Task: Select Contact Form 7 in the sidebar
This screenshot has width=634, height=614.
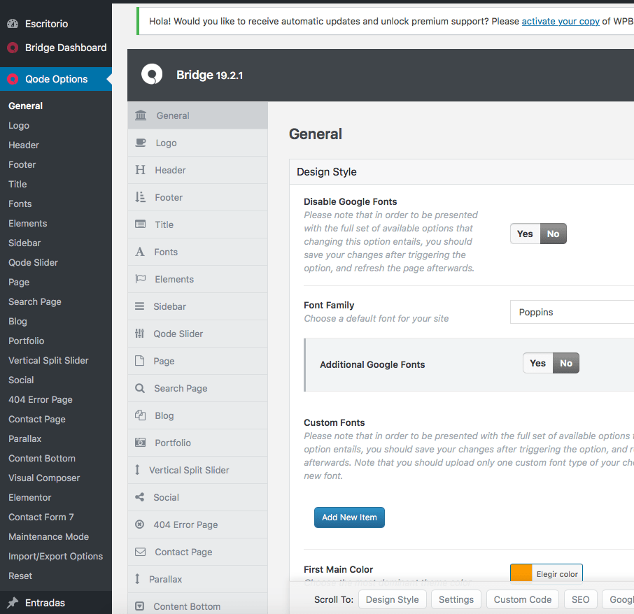Action: pyautogui.click(x=41, y=517)
